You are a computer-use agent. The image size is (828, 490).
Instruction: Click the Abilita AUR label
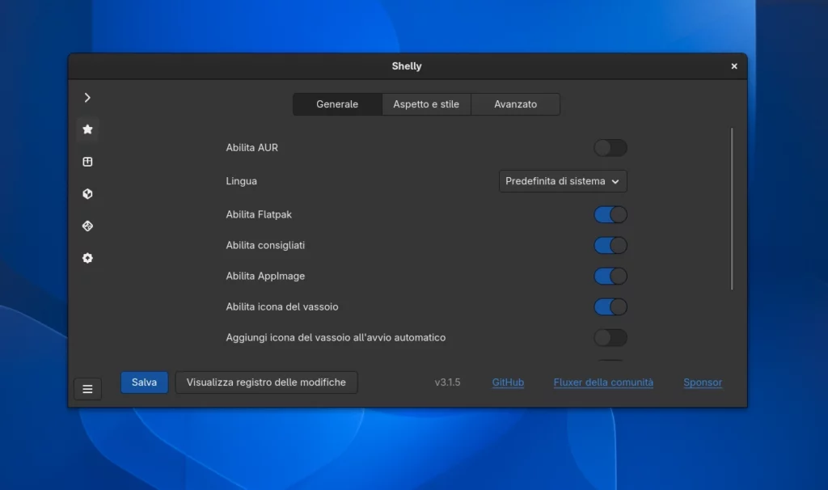[252, 148]
